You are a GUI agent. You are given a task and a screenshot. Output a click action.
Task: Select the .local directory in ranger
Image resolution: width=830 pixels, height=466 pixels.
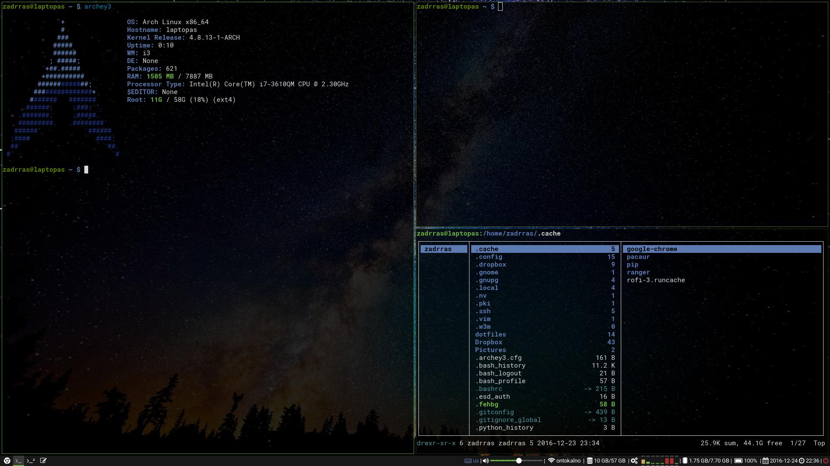pos(545,288)
